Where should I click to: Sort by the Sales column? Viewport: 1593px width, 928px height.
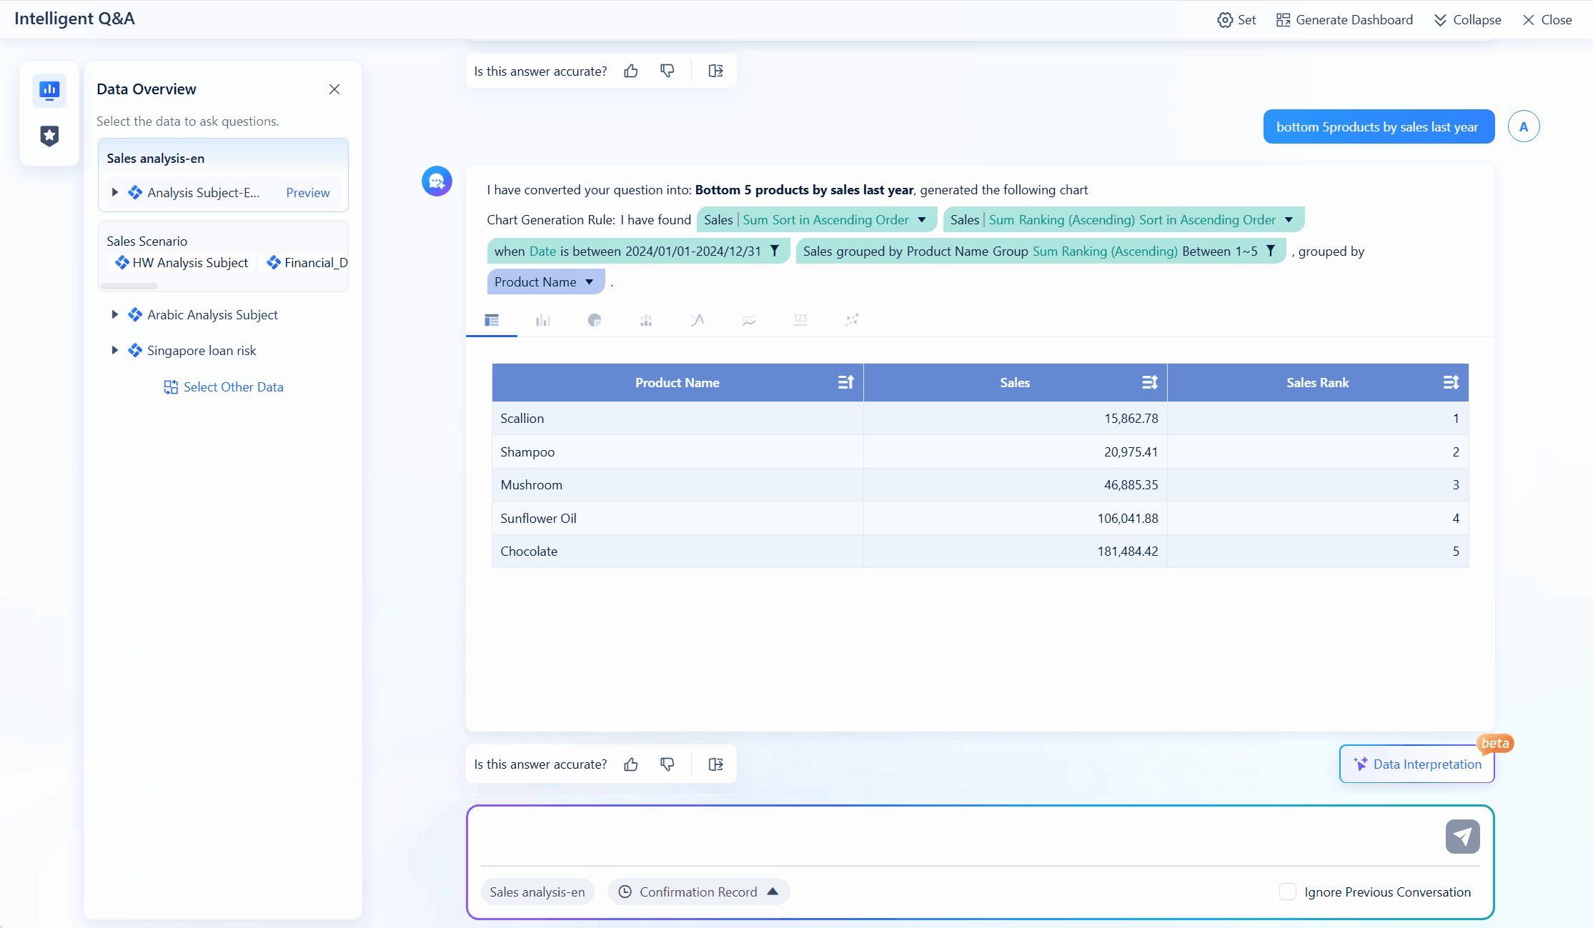(x=1149, y=383)
